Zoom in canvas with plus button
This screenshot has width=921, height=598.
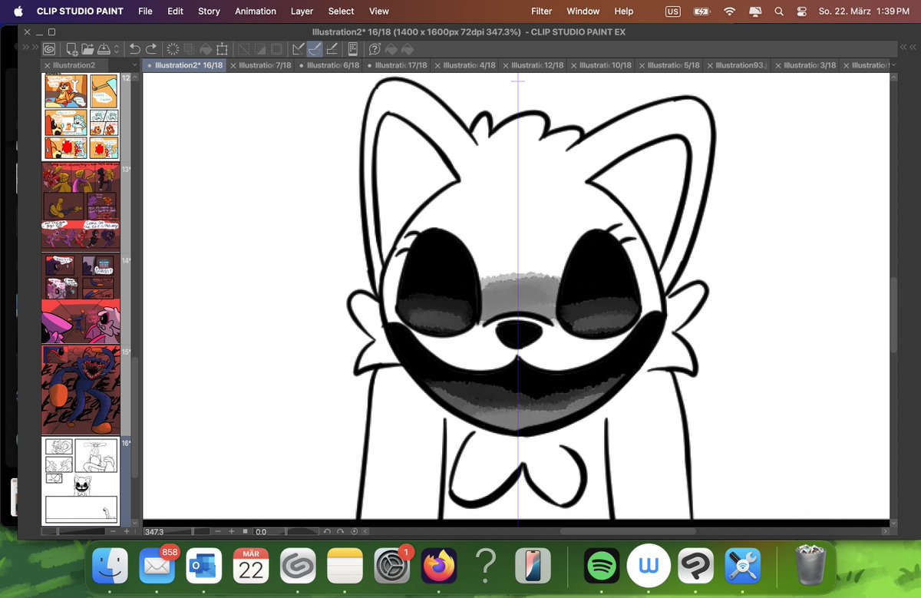[x=231, y=531]
